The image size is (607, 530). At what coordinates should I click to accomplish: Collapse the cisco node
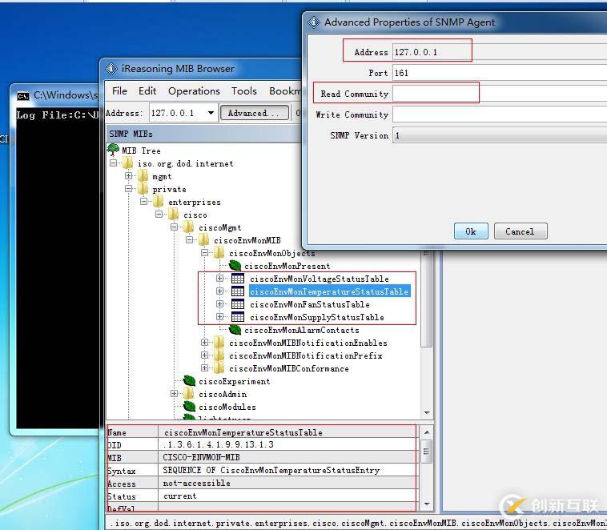159,214
